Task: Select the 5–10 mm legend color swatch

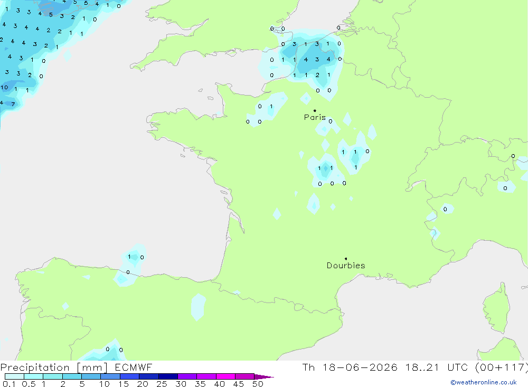Action: click(91, 376)
